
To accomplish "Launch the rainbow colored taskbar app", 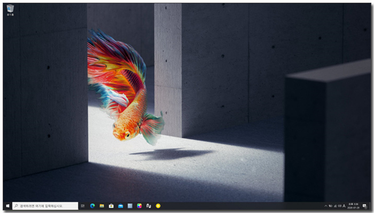I will pyautogui.click(x=139, y=206).
